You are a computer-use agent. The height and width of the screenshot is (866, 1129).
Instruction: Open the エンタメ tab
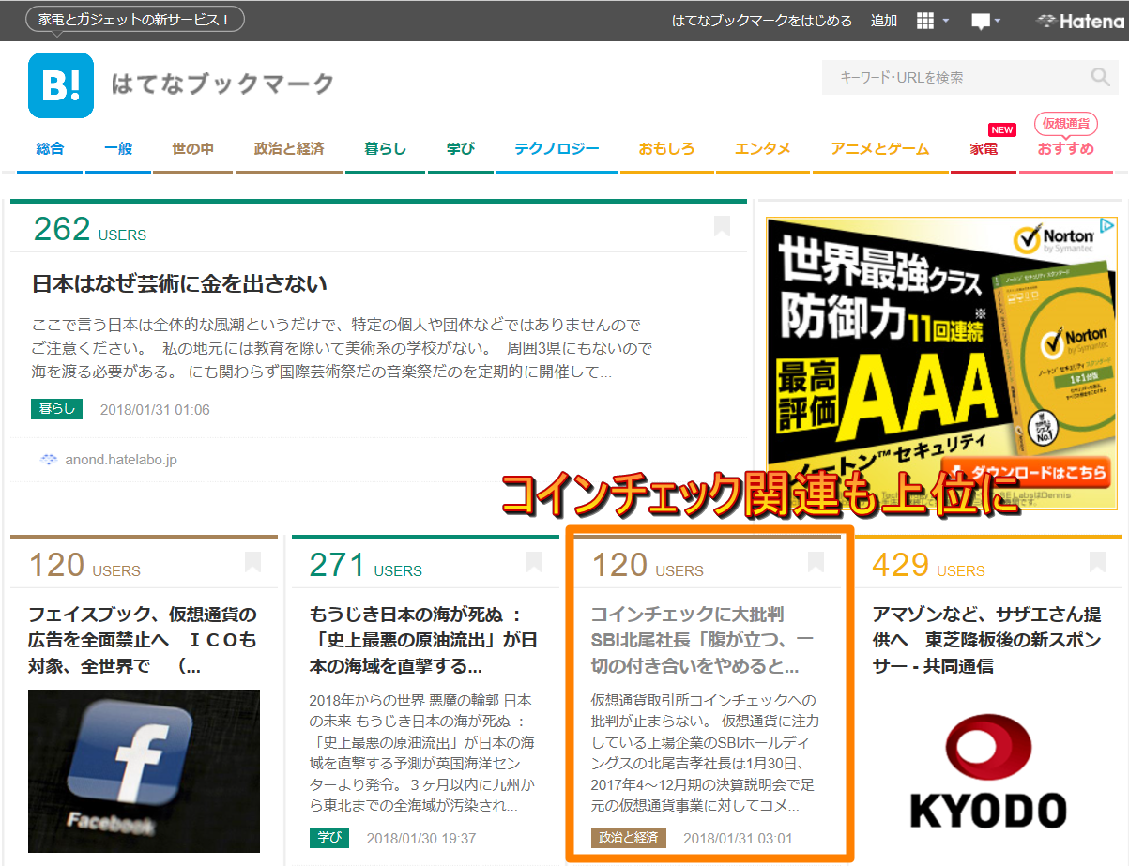point(762,148)
